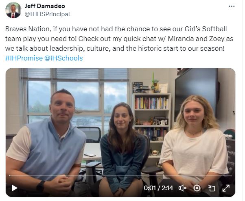Click the 0:01 / 2:14 time display
245x201 pixels.
(158, 188)
